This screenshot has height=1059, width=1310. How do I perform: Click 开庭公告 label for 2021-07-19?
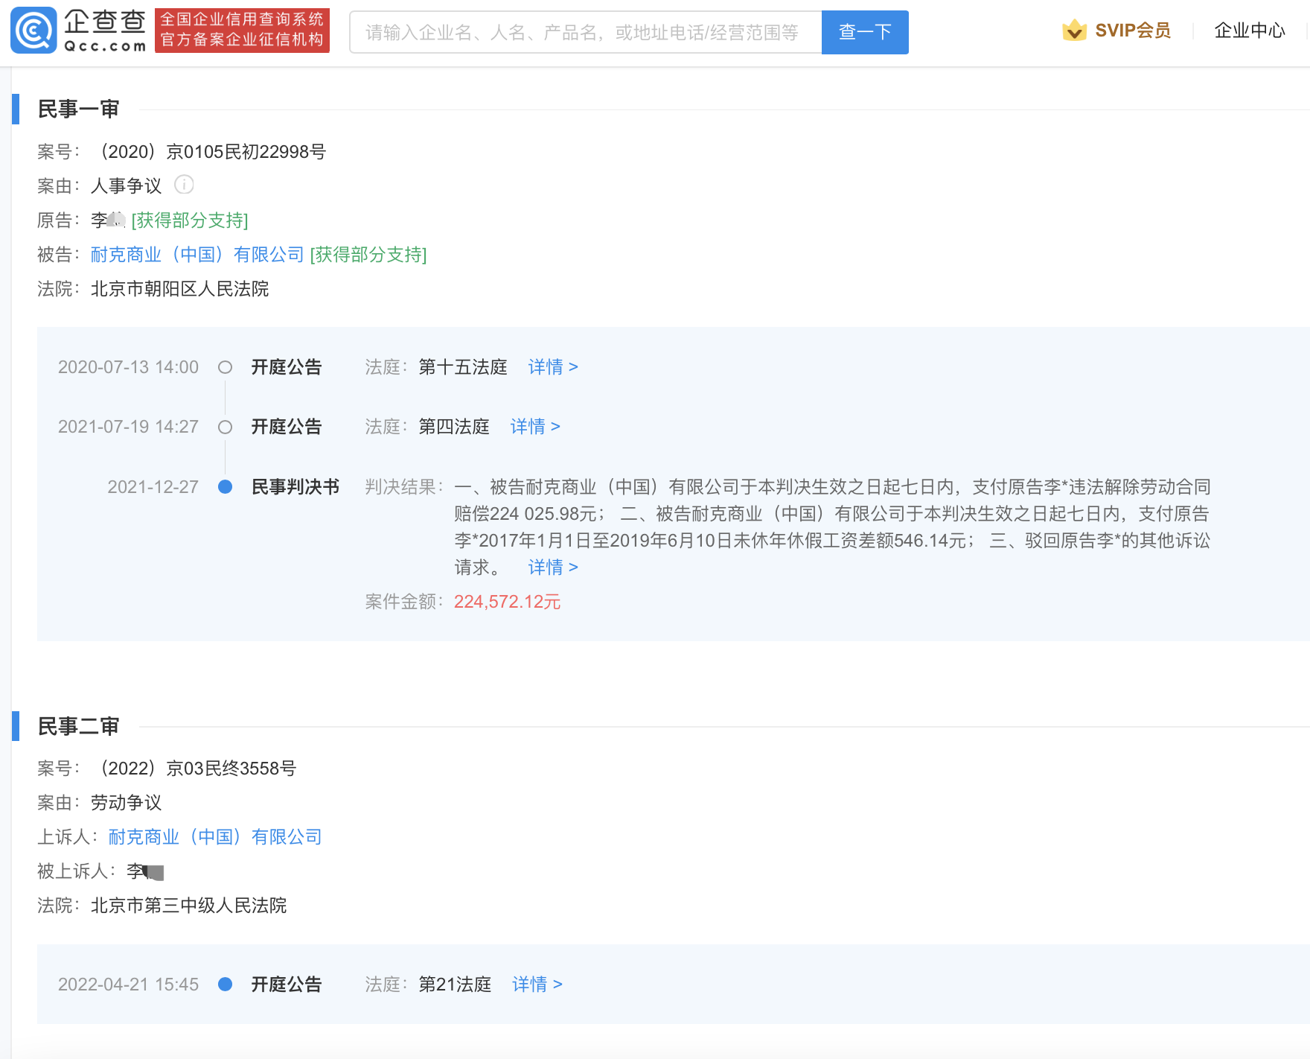click(287, 427)
